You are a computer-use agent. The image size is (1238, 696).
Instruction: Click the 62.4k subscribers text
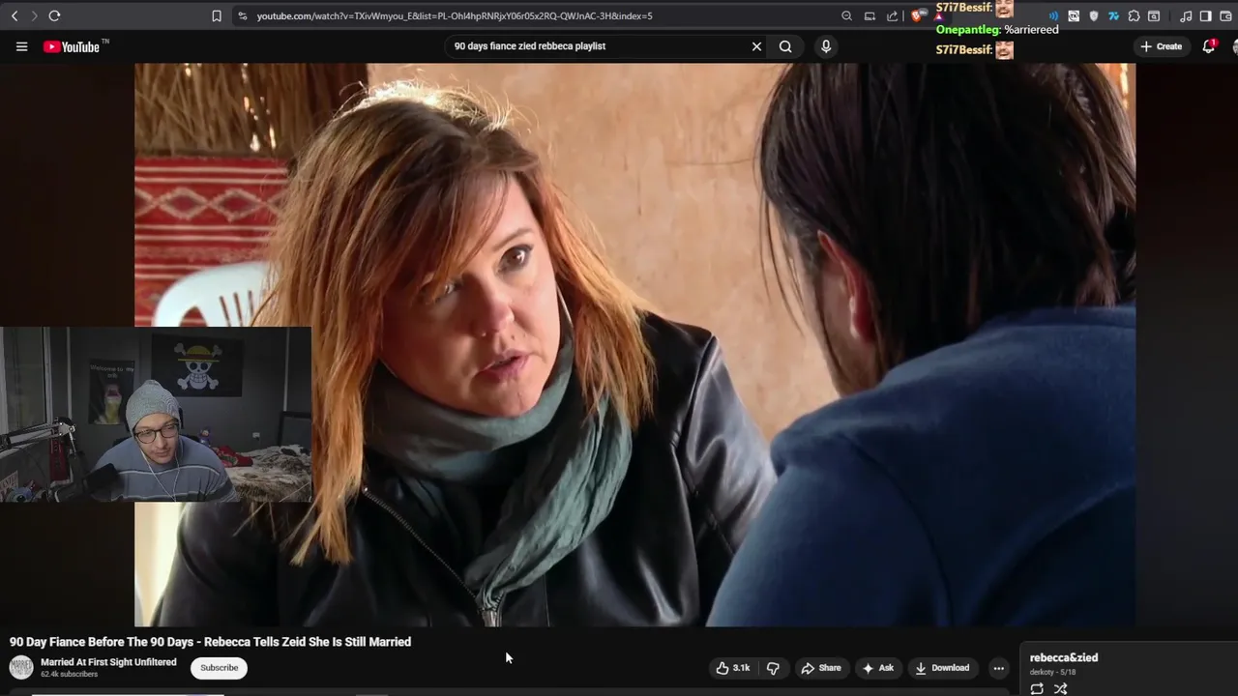click(69, 675)
